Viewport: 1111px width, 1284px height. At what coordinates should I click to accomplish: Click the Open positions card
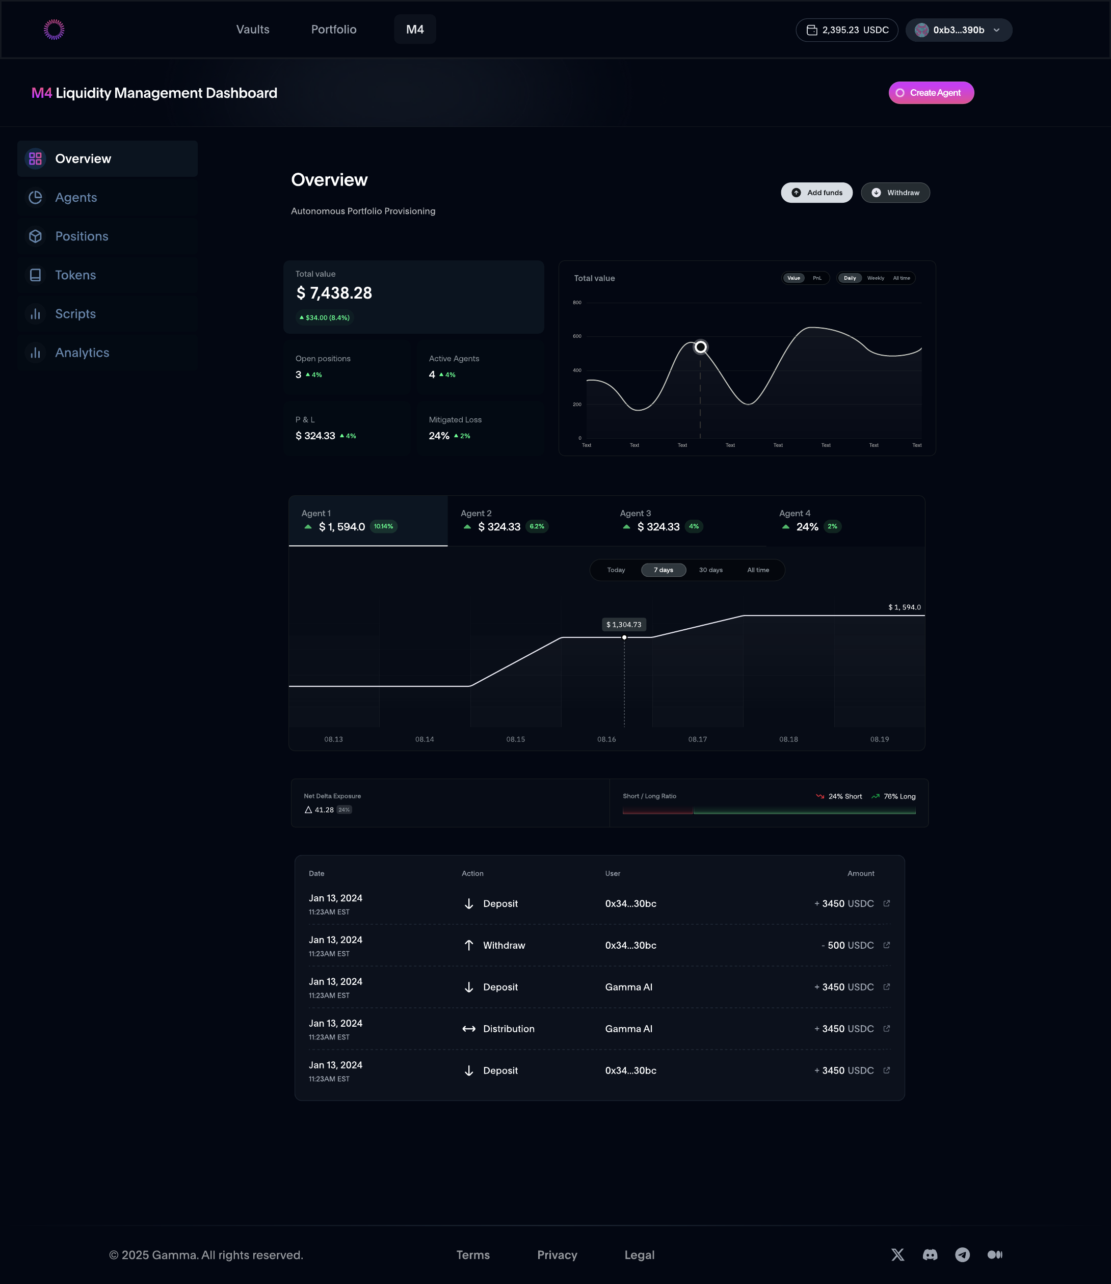pos(347,367)
